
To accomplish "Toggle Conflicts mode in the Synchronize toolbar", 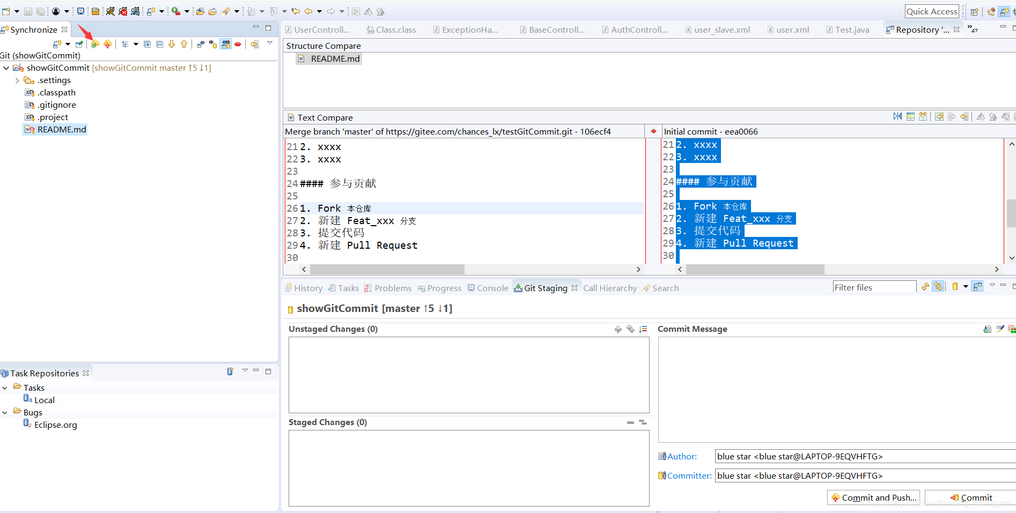I will click(238, 44).
